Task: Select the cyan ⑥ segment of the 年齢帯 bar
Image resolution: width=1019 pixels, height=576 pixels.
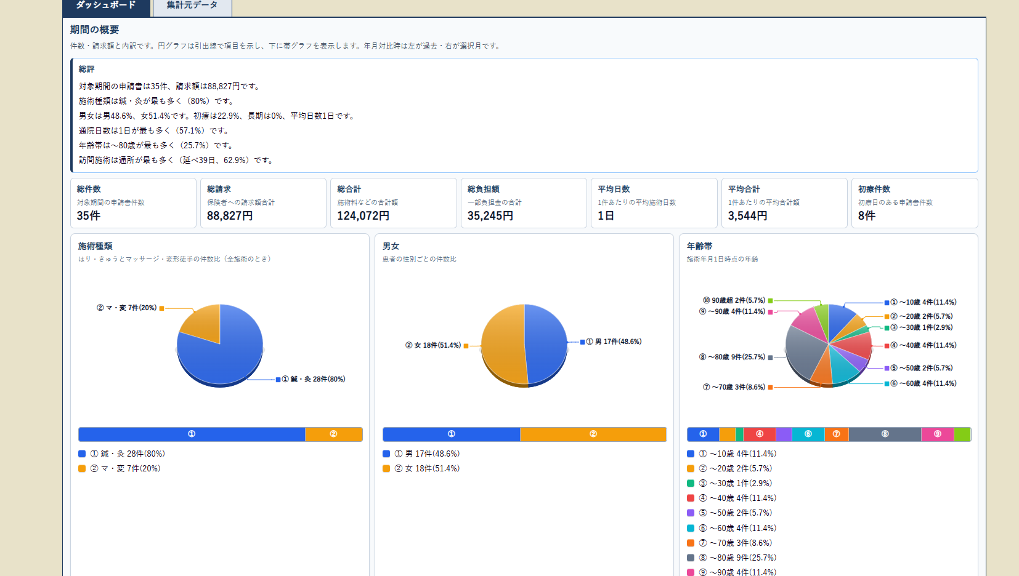Action: coord(808,434)
